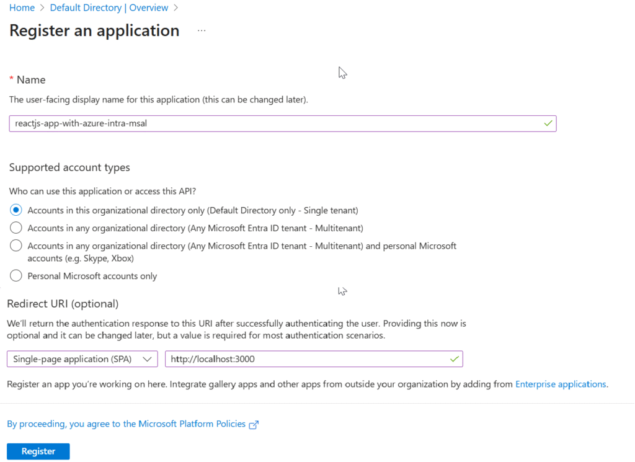Open the ellipsis menu beside the page title
The image size is (635, 462).
[x=202, y=31]
